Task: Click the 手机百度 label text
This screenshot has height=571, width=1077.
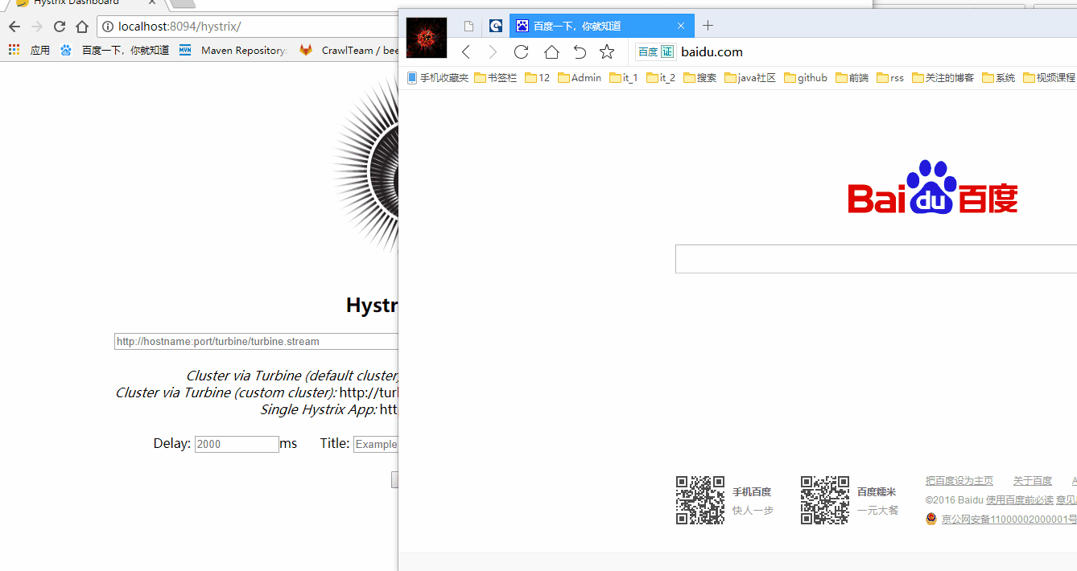Action: pos(752,492)
